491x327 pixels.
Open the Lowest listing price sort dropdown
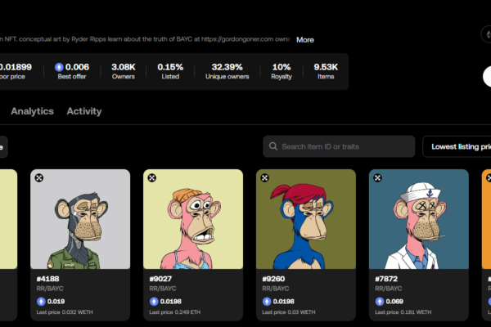pyautogui.click(x=457, y=146)
